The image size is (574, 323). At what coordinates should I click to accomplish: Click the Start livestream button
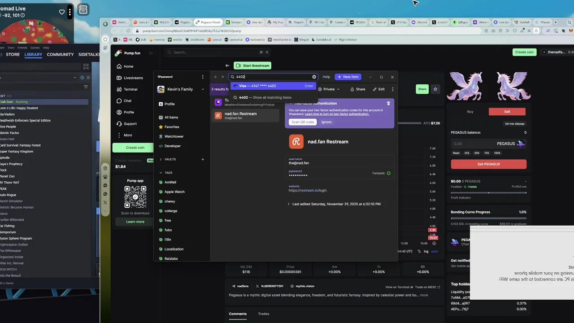[252, 65]
